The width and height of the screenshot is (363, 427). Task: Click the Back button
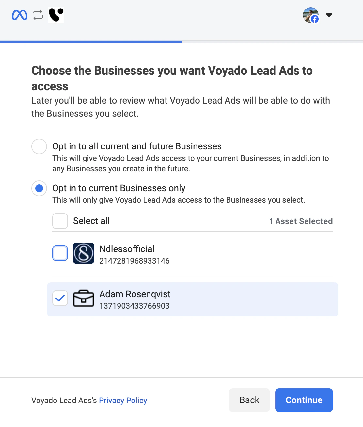point(249,400)
